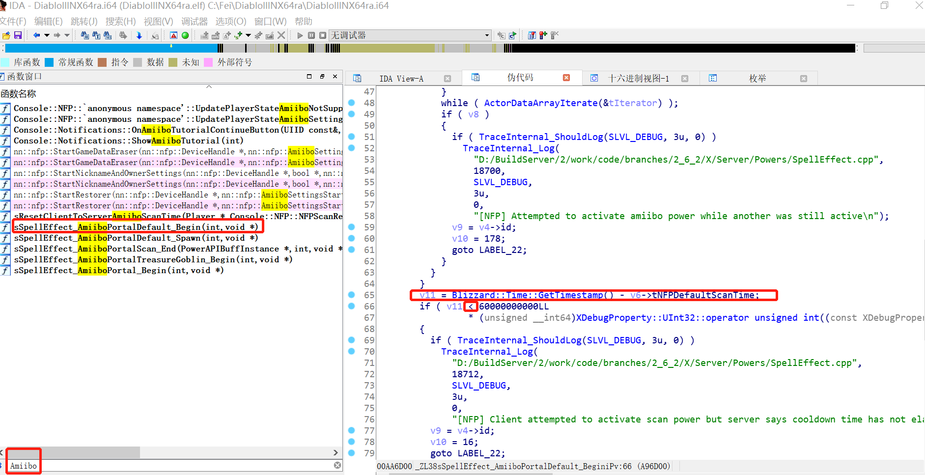Jump forward with the gray right arrow

click(x=57, y=35)
